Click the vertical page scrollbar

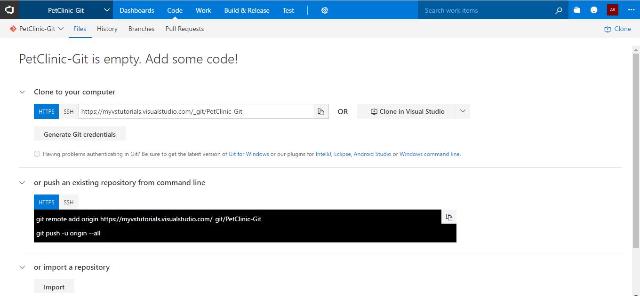636,150
